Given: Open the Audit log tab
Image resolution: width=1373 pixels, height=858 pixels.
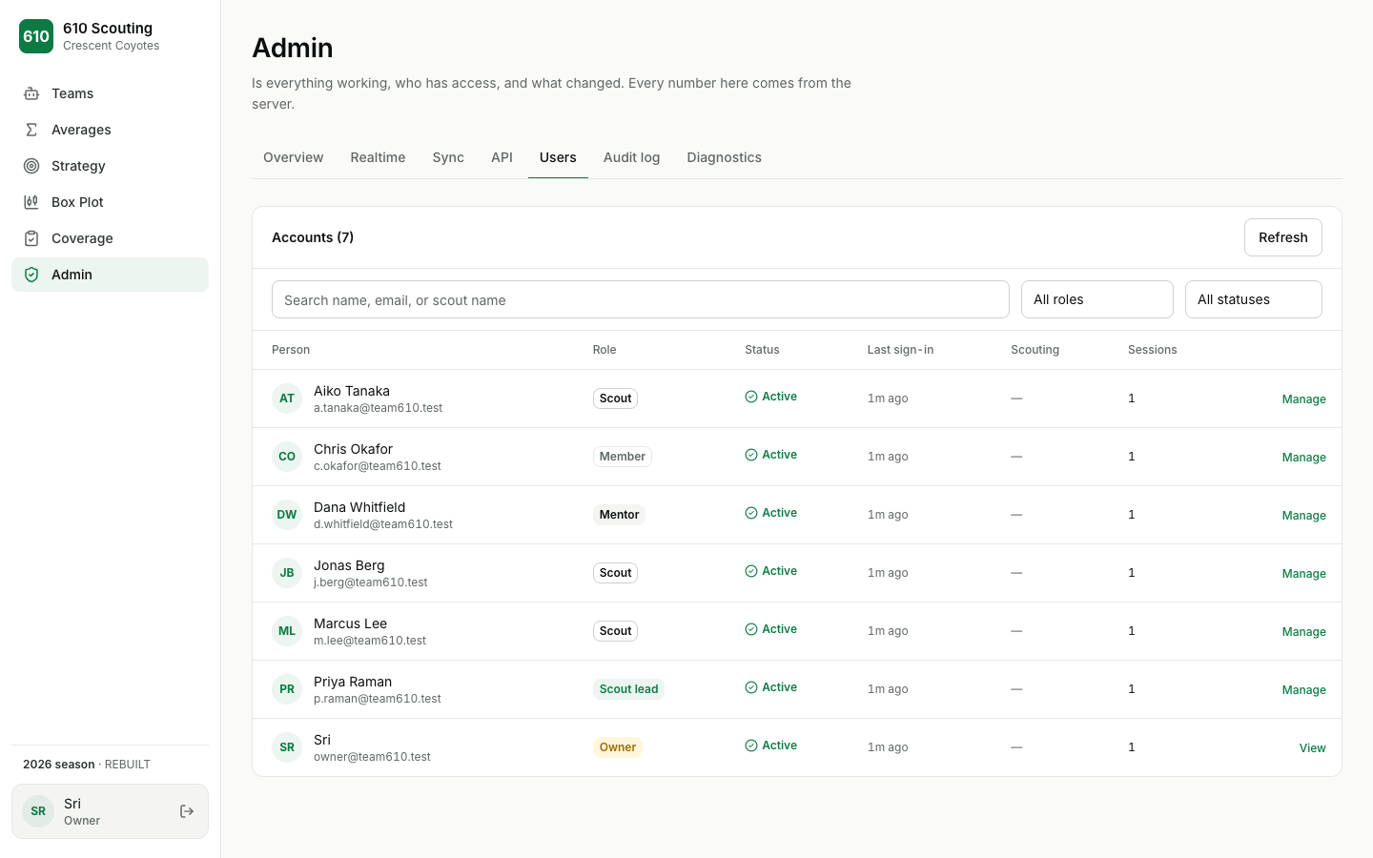Looking at the screenshot, I should (x=631, y=157).
